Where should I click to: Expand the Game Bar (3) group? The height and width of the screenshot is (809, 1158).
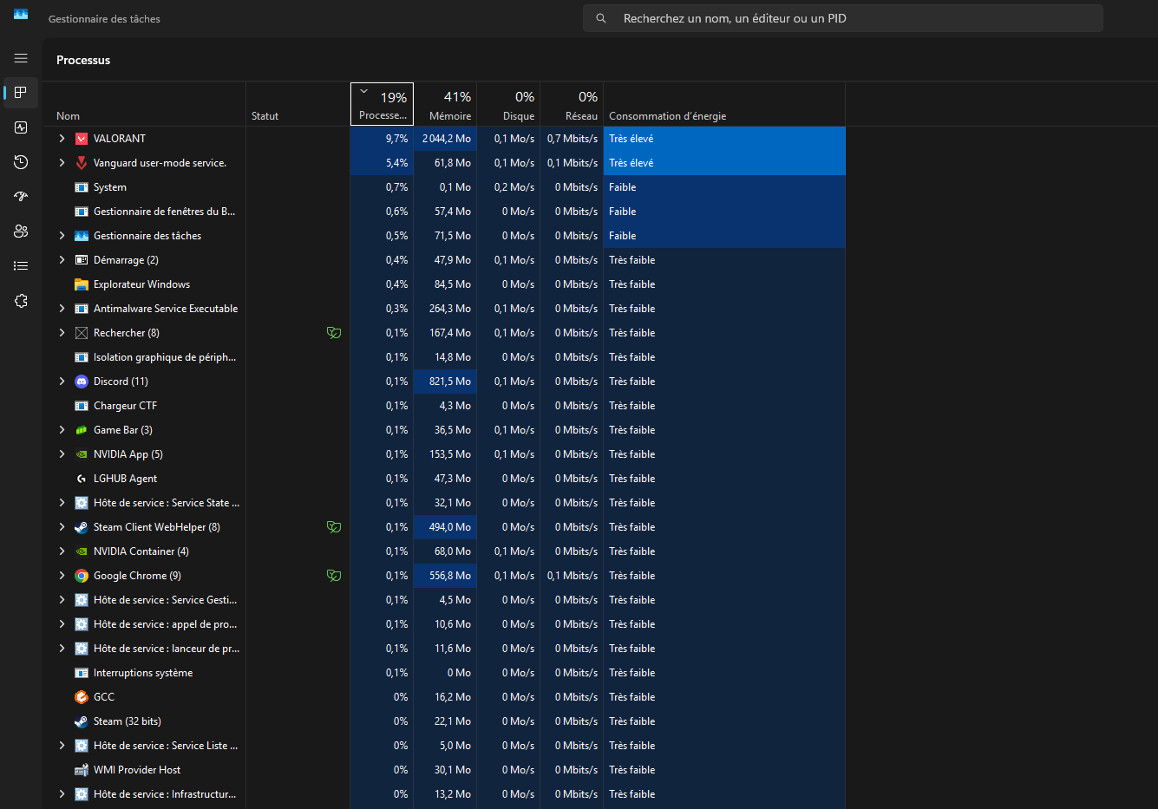tap(62, 430)
